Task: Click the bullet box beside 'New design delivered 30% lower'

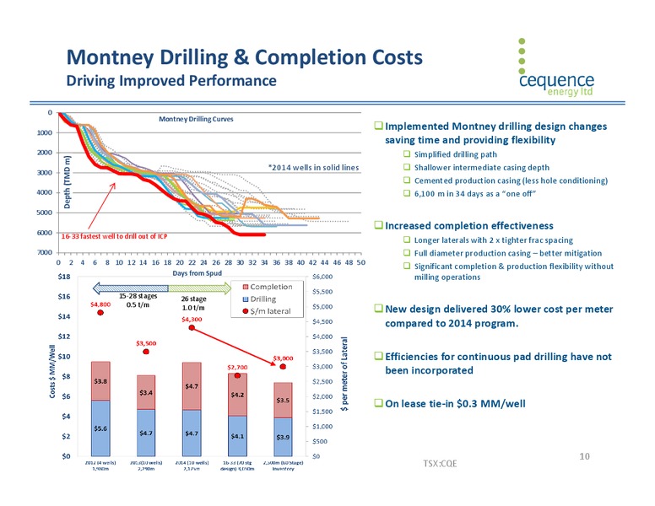Action: (378, 308)
